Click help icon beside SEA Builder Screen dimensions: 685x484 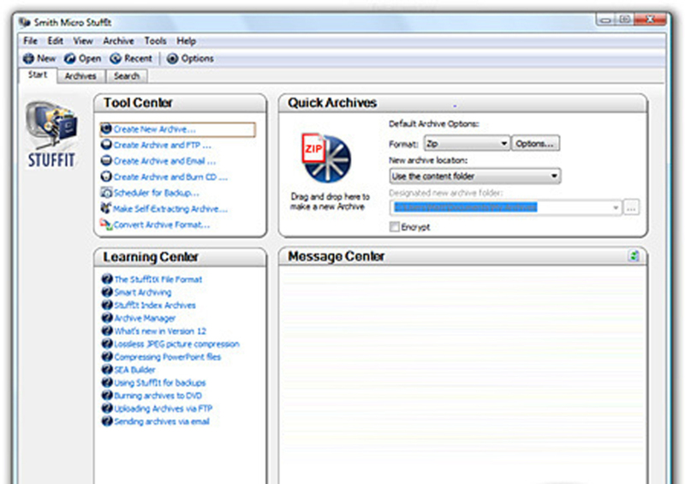[x=107, y=369]
